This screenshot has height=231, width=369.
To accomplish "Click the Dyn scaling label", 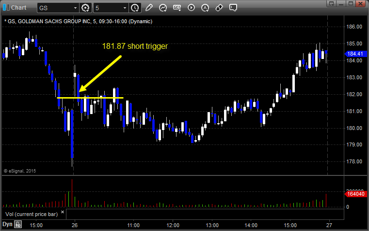I will (7, 224).
